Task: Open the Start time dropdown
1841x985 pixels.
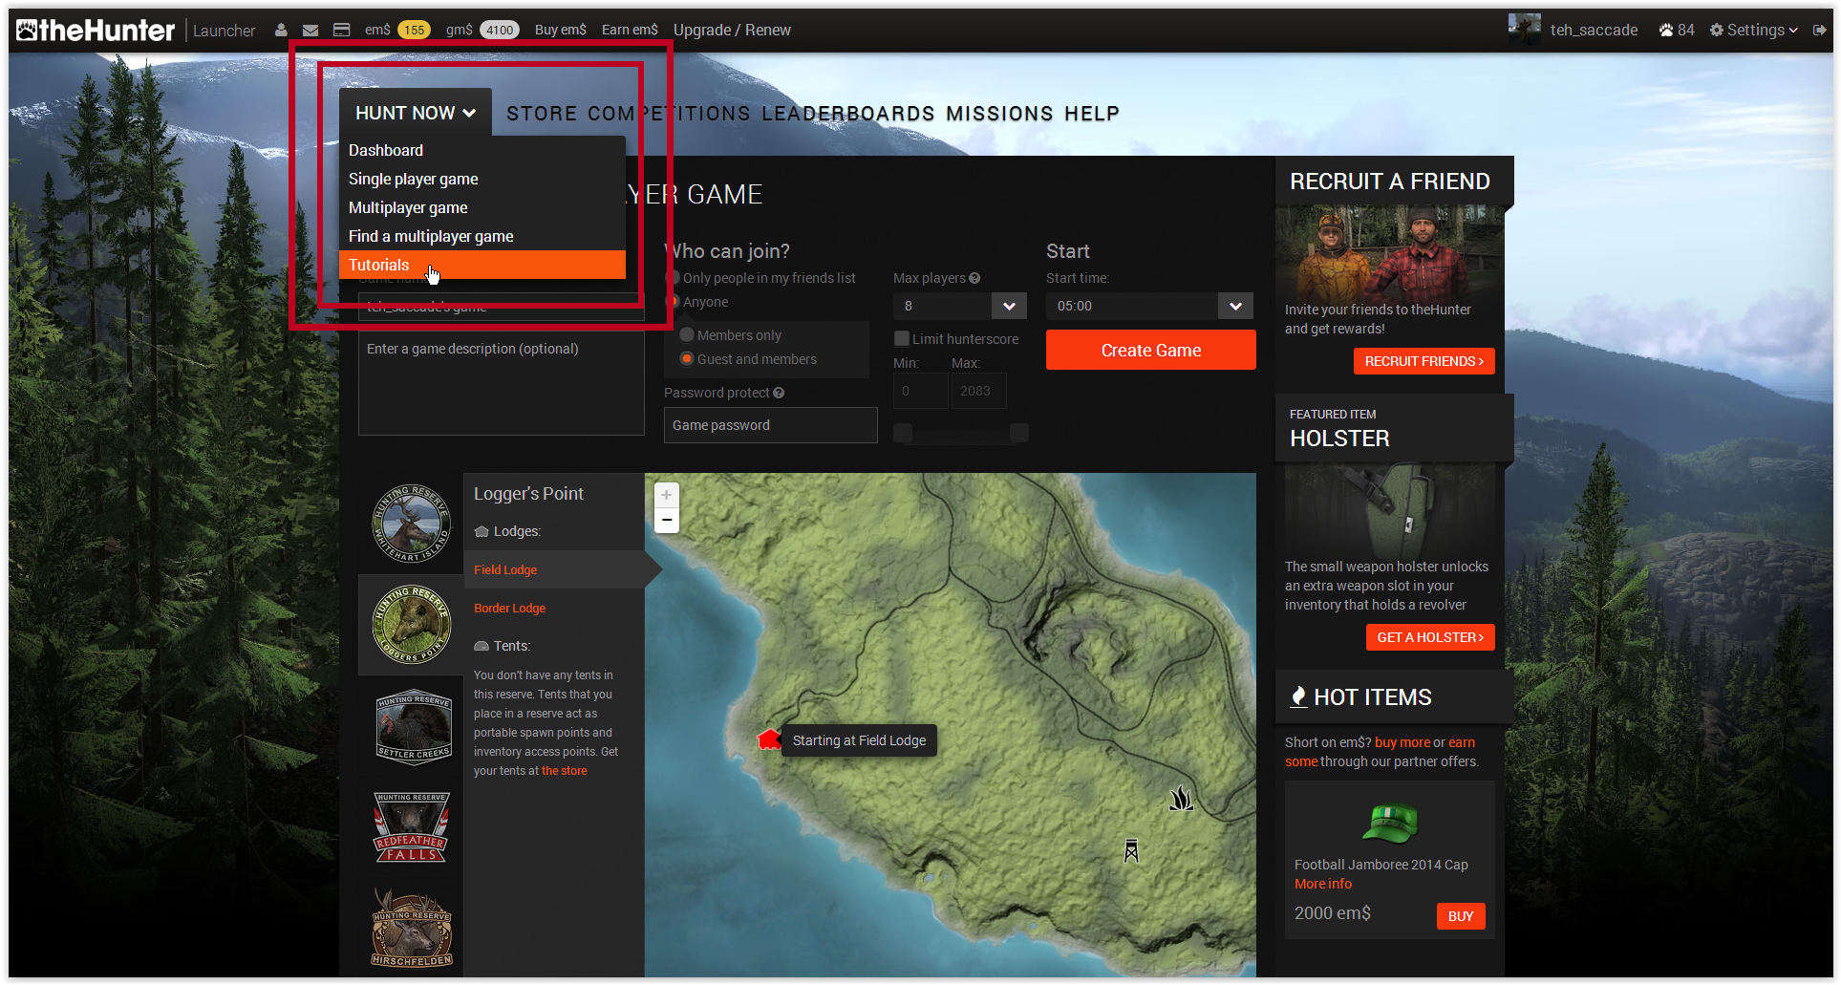Action: pyautogui.click(x=1149, y=306)
